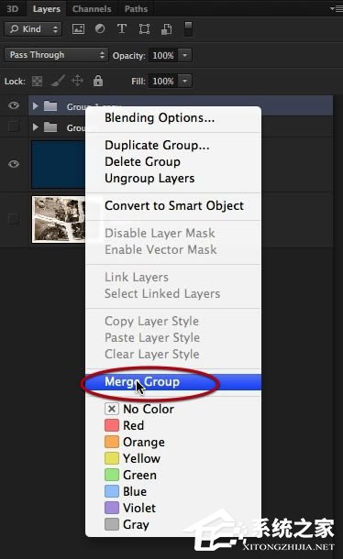Switch to the Channels tab
Image resolution: width=343 pixels, height=559 pixels.
(x=92, y=9)
